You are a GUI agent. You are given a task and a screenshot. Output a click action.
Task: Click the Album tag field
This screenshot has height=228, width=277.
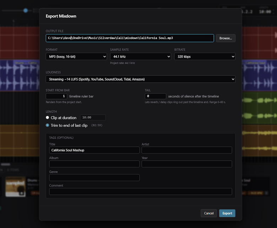click(x=94, y=164)
